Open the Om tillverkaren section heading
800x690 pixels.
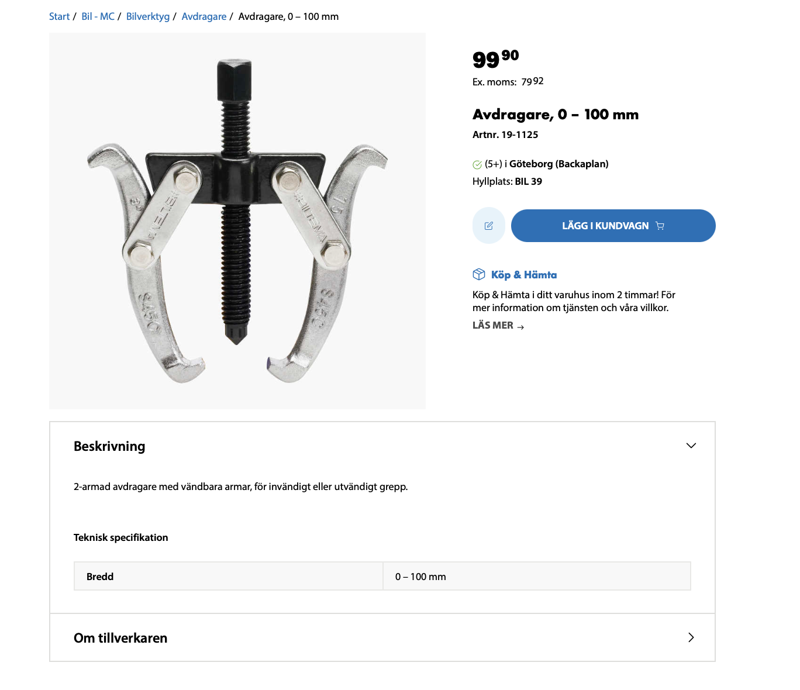pyautogui.click(x=120, y=638)
